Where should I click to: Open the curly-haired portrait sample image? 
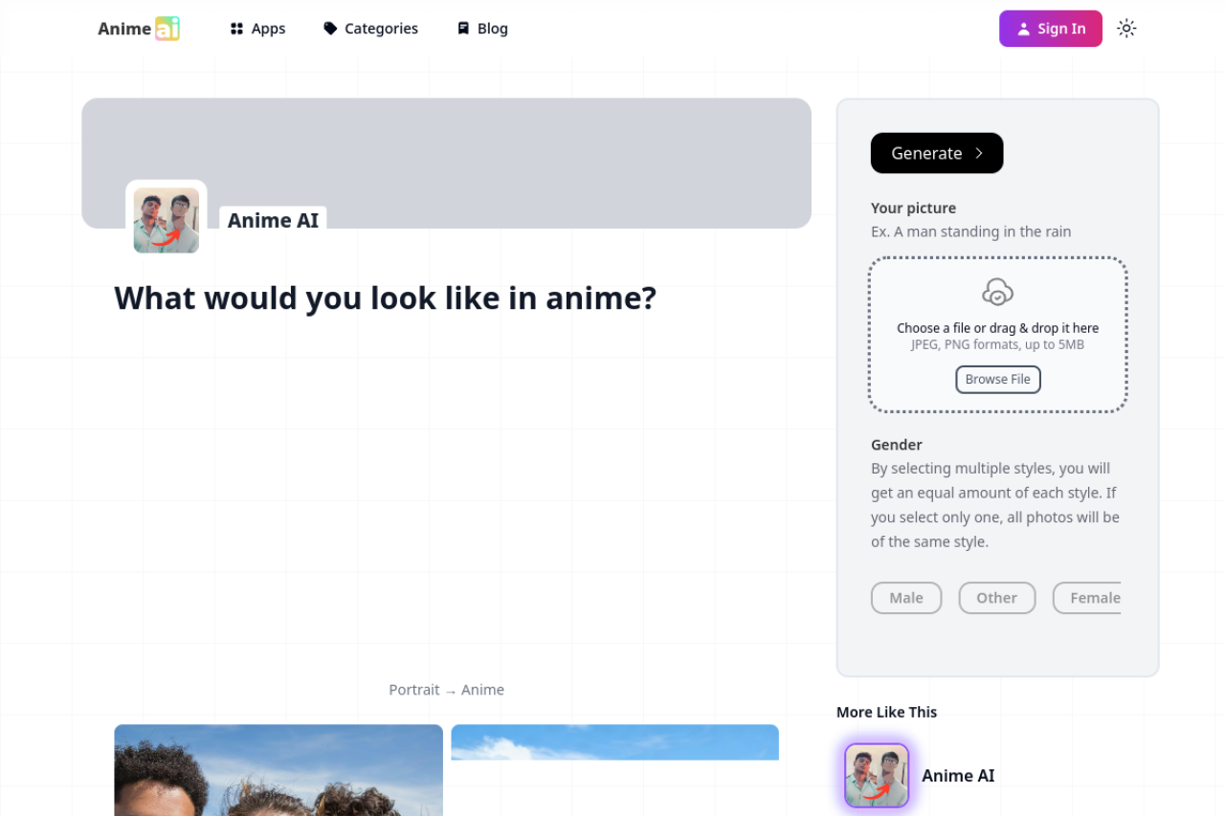tap(278, 770)
